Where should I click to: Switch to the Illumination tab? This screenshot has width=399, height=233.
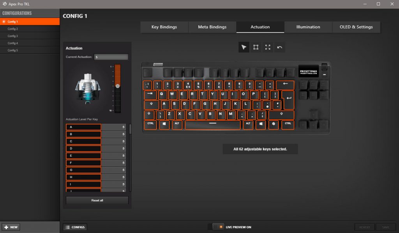point(308,27)
